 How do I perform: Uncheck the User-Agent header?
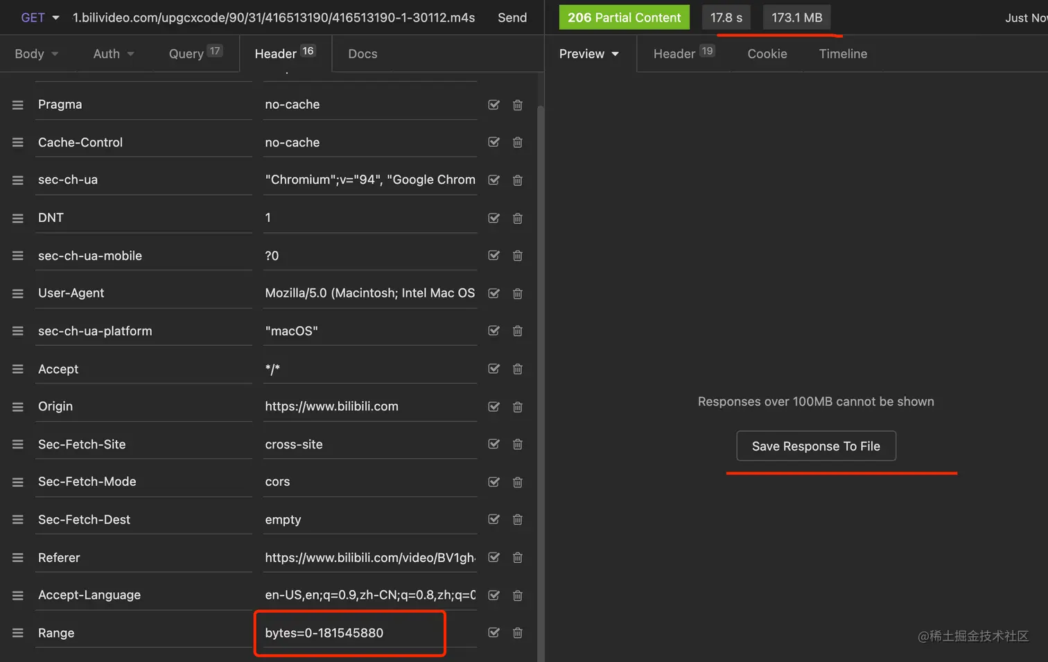494,293
